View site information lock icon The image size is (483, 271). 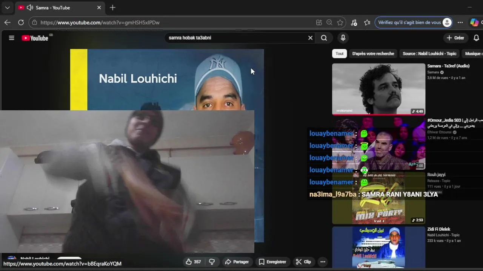click(34, 23)
